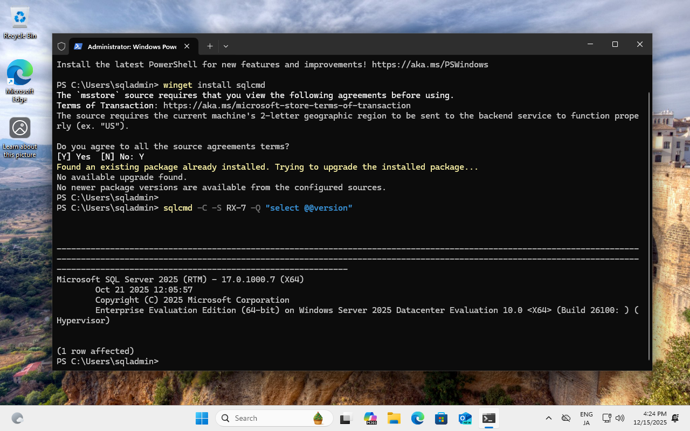This screenshot has width=690, height=431.
Task: Open the Windows Terminal taskbar icon
Action: tap(488, 418)
